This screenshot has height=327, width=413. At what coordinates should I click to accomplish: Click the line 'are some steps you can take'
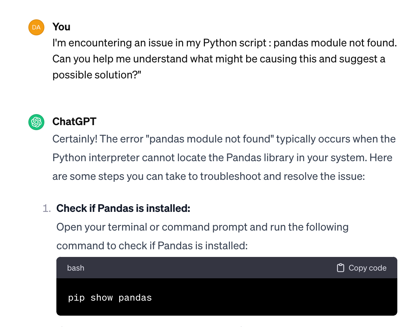209,177
